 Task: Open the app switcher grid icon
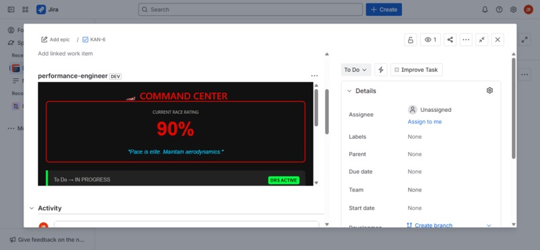(25, 9)
